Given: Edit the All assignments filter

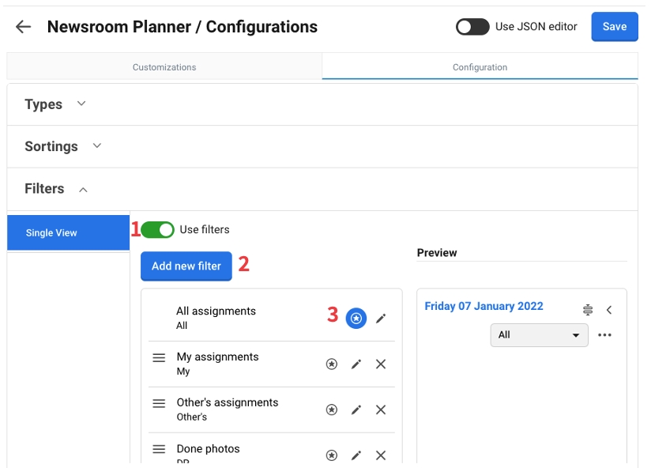Looking at the screenshot, I should tap(381, 318).
